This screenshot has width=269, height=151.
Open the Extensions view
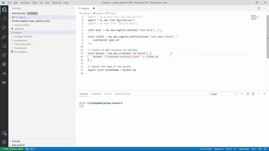[4, 55]
